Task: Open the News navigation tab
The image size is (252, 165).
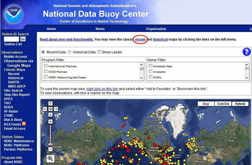Action: tap(100, 29)
